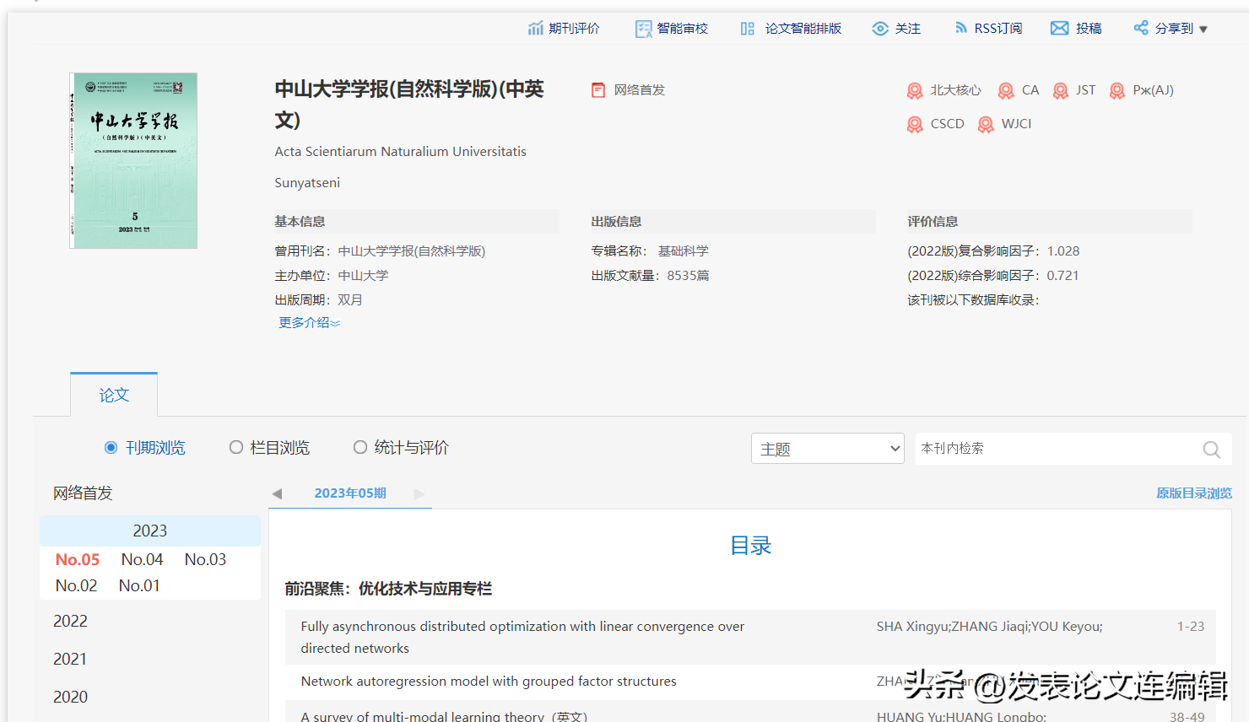Open the 期刊评价 text link

pos(574,29)
